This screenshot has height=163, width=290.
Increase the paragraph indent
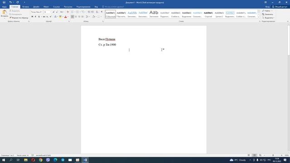[x=92, y=12]
